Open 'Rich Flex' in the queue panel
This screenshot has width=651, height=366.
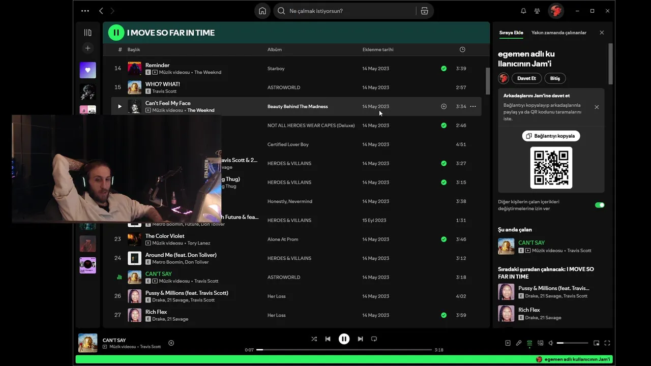[551, 313]
